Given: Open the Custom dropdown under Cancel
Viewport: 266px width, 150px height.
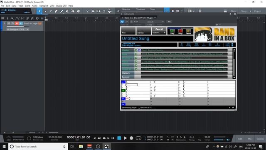Looking at the screenshot, I should click(159, 33).
